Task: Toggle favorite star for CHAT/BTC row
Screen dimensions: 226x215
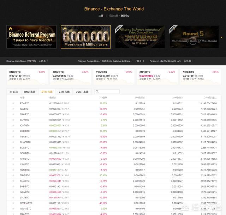Action: click(13, 142)
